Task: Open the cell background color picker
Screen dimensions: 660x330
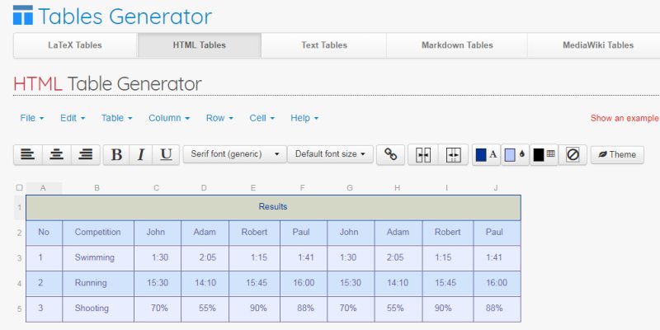Action: [515, 154]
